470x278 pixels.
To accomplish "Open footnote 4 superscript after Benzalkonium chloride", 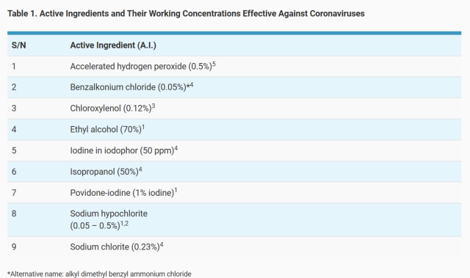I will coord(192,85).
